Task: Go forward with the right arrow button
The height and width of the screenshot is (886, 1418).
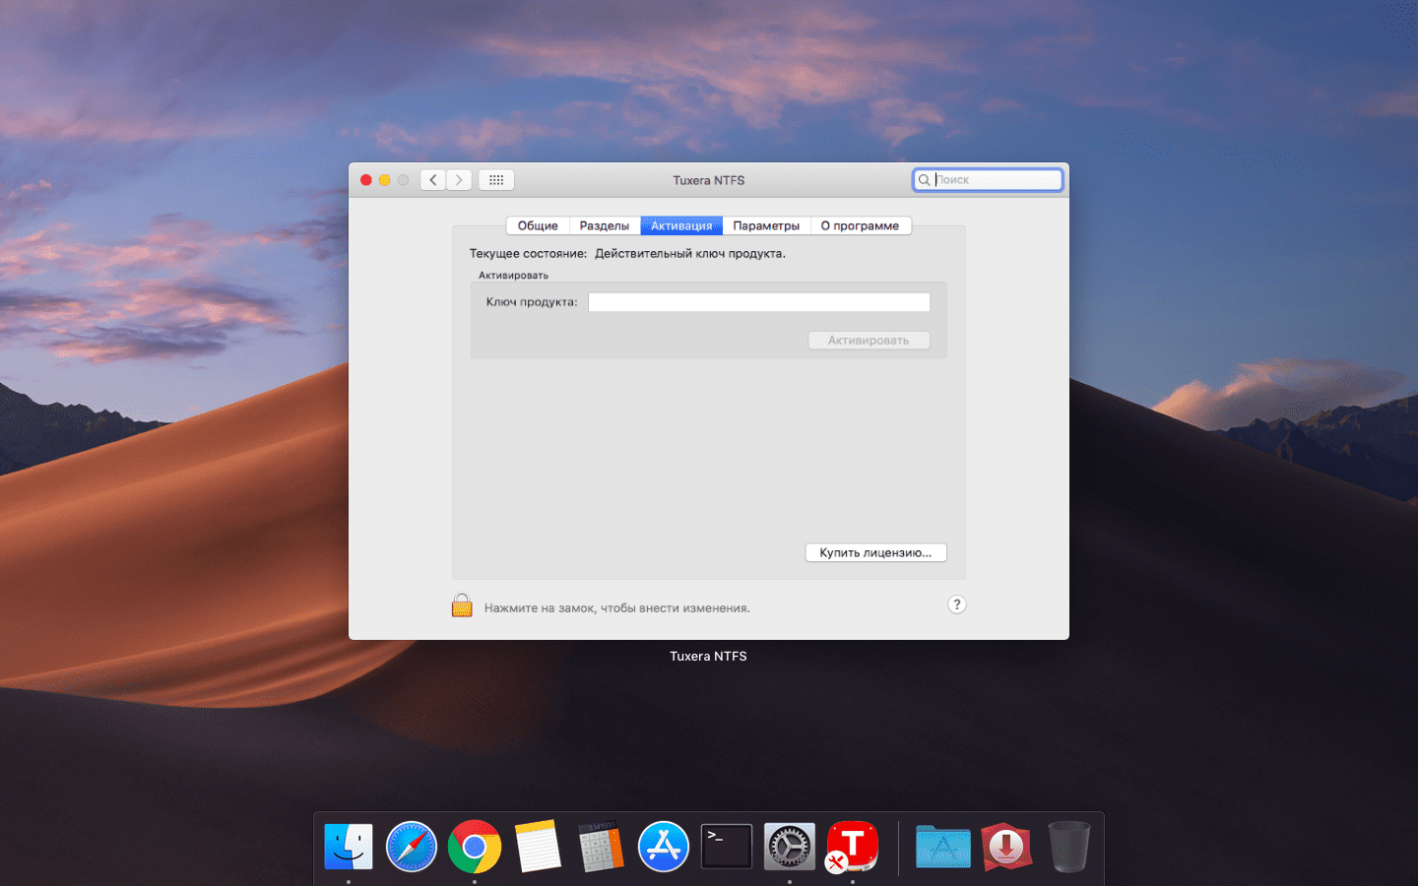Action: coord(459,180)
